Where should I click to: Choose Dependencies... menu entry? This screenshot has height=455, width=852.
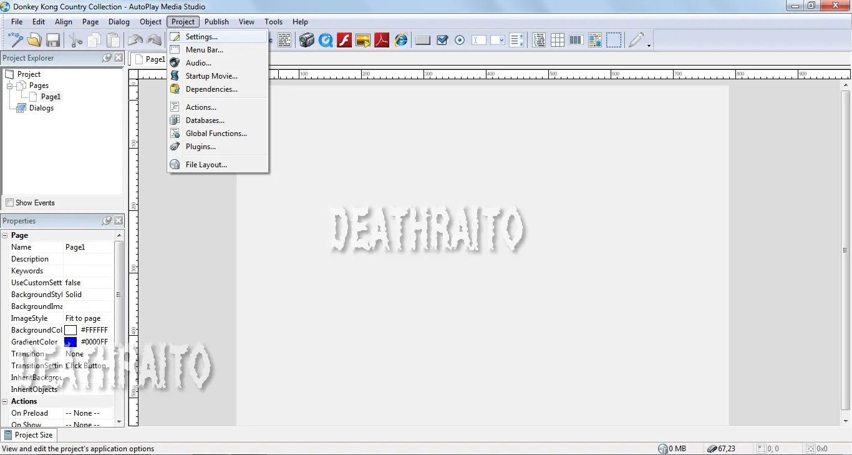tap(218, 89)
